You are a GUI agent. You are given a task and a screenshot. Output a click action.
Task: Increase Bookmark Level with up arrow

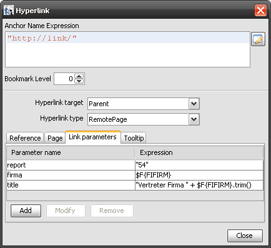click(x=79, y=76)
